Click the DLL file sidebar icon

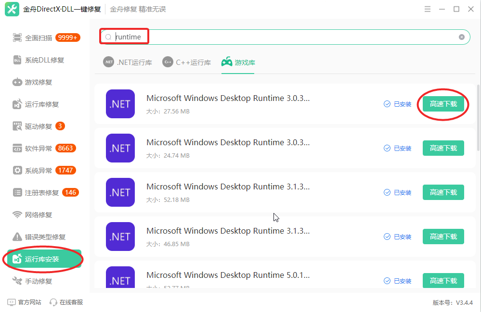click(x=17, y=60)
